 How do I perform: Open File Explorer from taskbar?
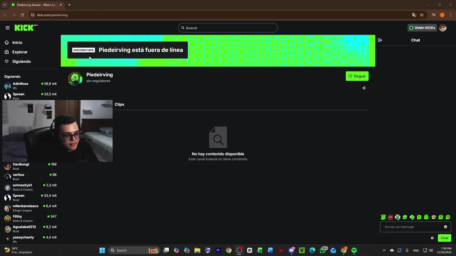tap(197, 250)
